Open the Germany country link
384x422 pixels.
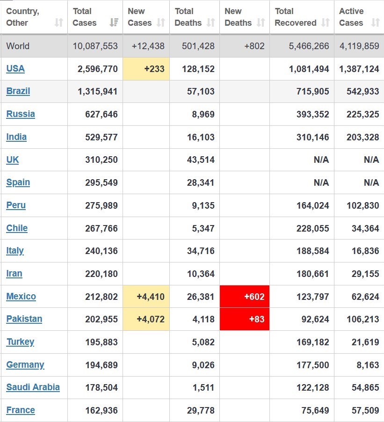pos(25,365)
